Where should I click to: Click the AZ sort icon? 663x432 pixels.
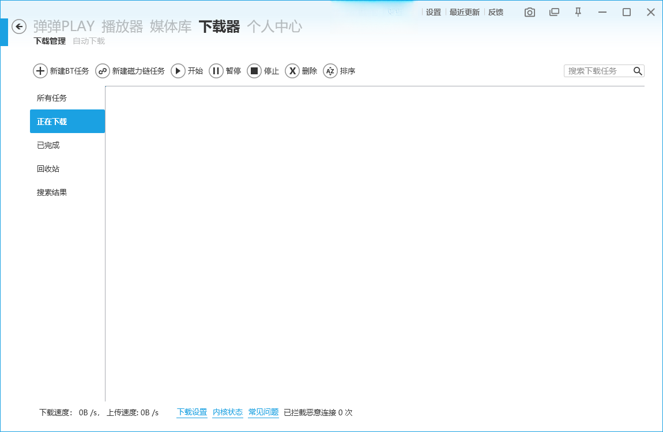330,71
